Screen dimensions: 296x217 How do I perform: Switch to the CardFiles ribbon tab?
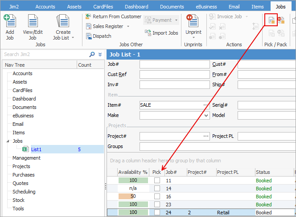tap(103, 7)
